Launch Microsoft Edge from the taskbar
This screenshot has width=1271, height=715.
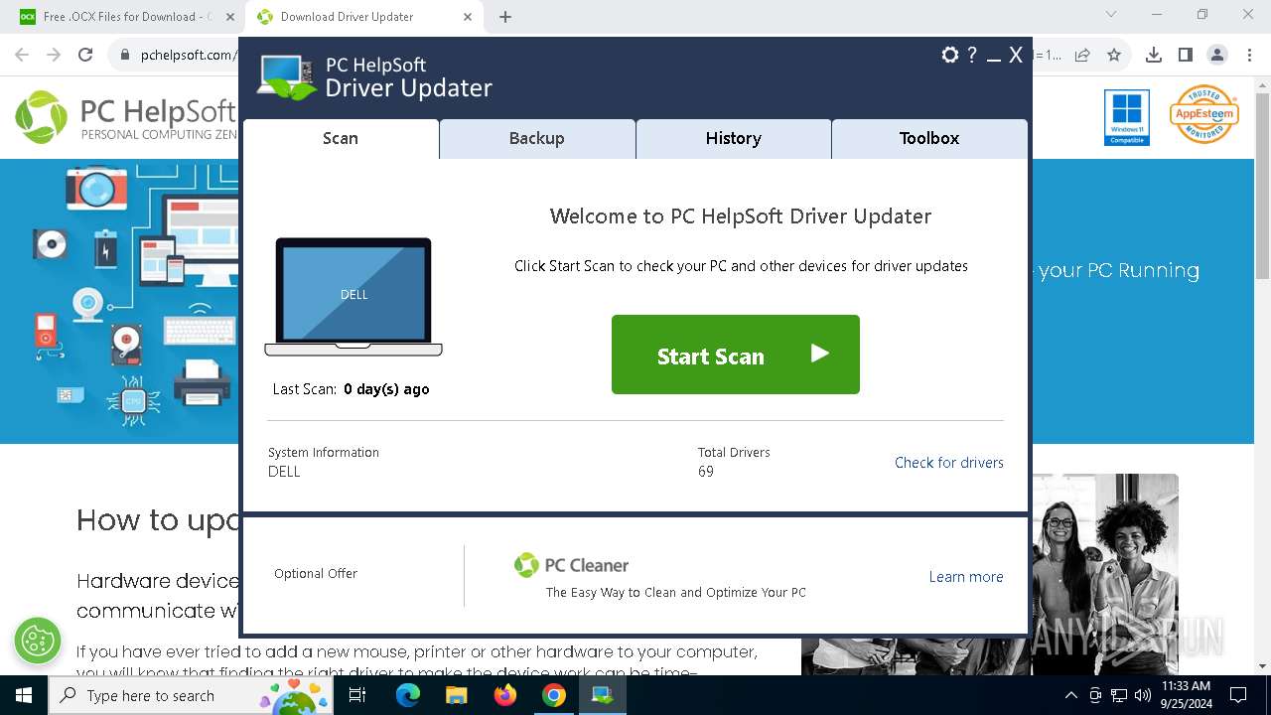pyautogui.click(x=408, y=695)
